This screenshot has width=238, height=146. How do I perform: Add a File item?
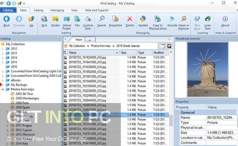(77, 21)
